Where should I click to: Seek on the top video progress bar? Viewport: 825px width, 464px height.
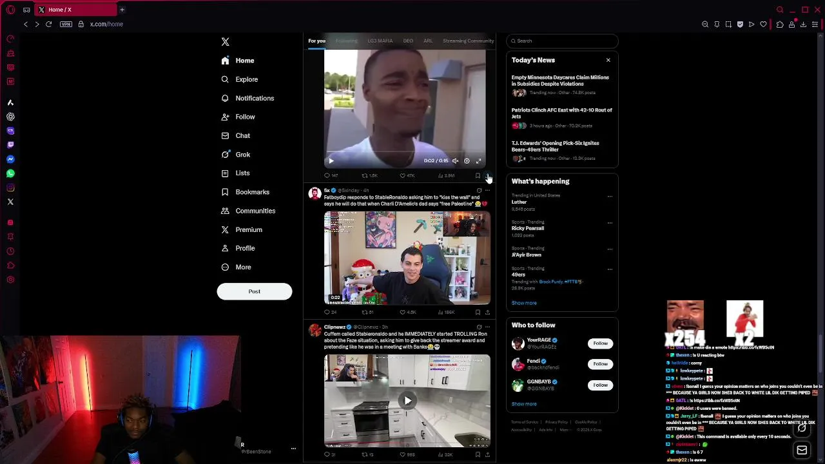point(405,153)
